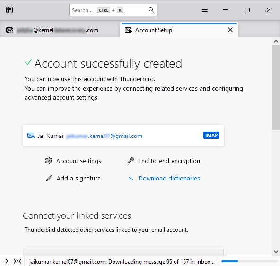The height and width of the screenshot is (266, 280).
Task: Click the green success checkmark icon
Action: coord(28,62)
